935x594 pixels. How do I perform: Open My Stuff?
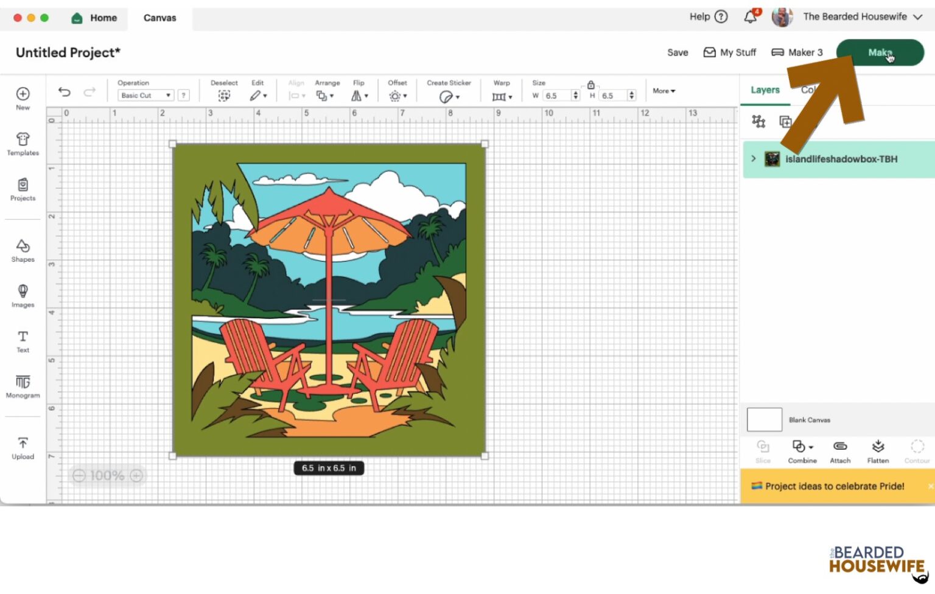pos(729,52)
